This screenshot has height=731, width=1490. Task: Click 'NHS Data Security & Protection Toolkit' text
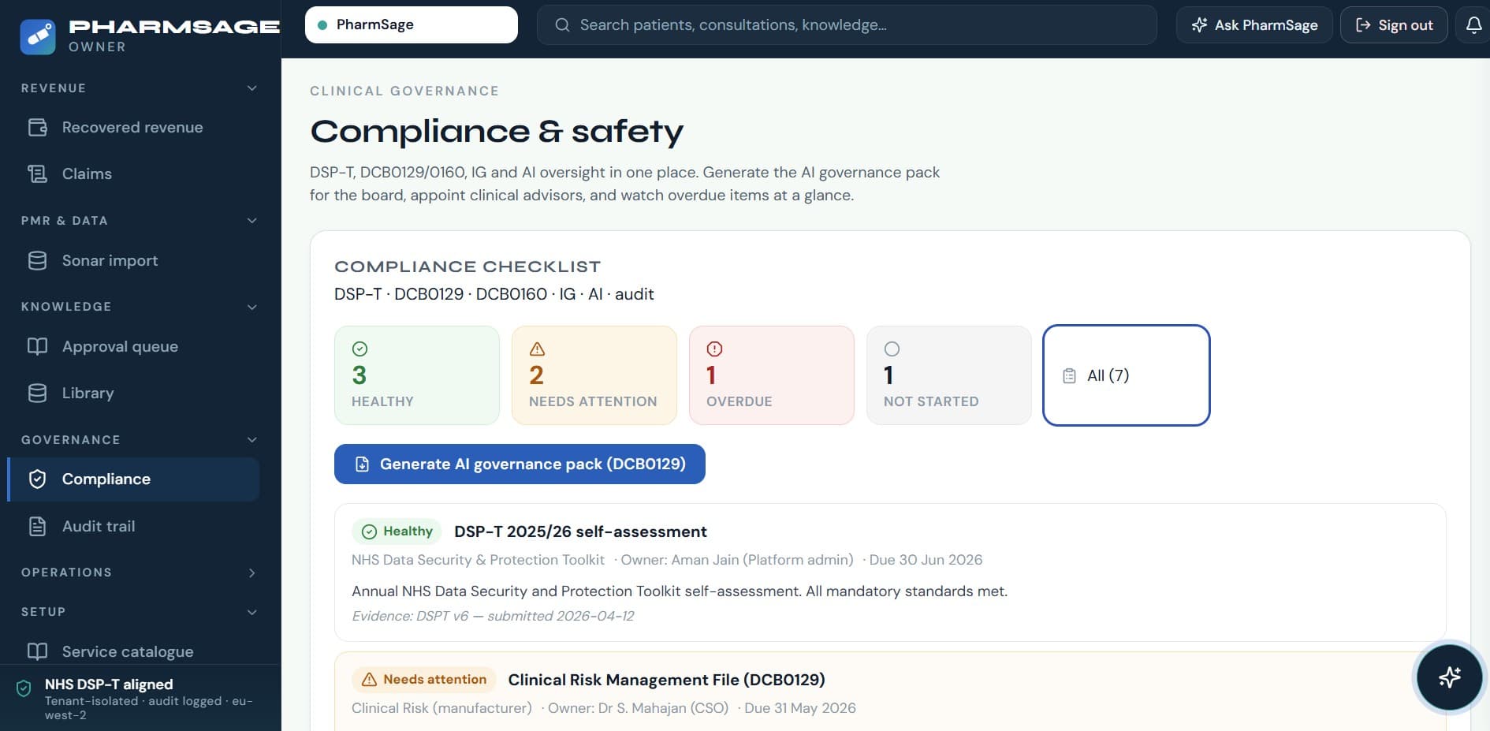[478, 560]
